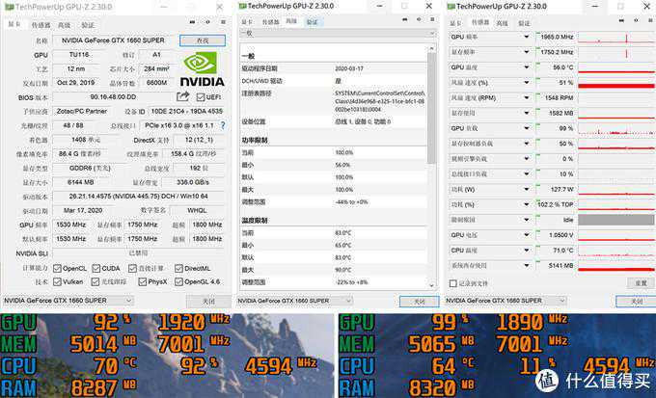Click the GPU-Z app icon in left window title bar
The height and width of the screenshot is (398, 656).
pos(8,6)
